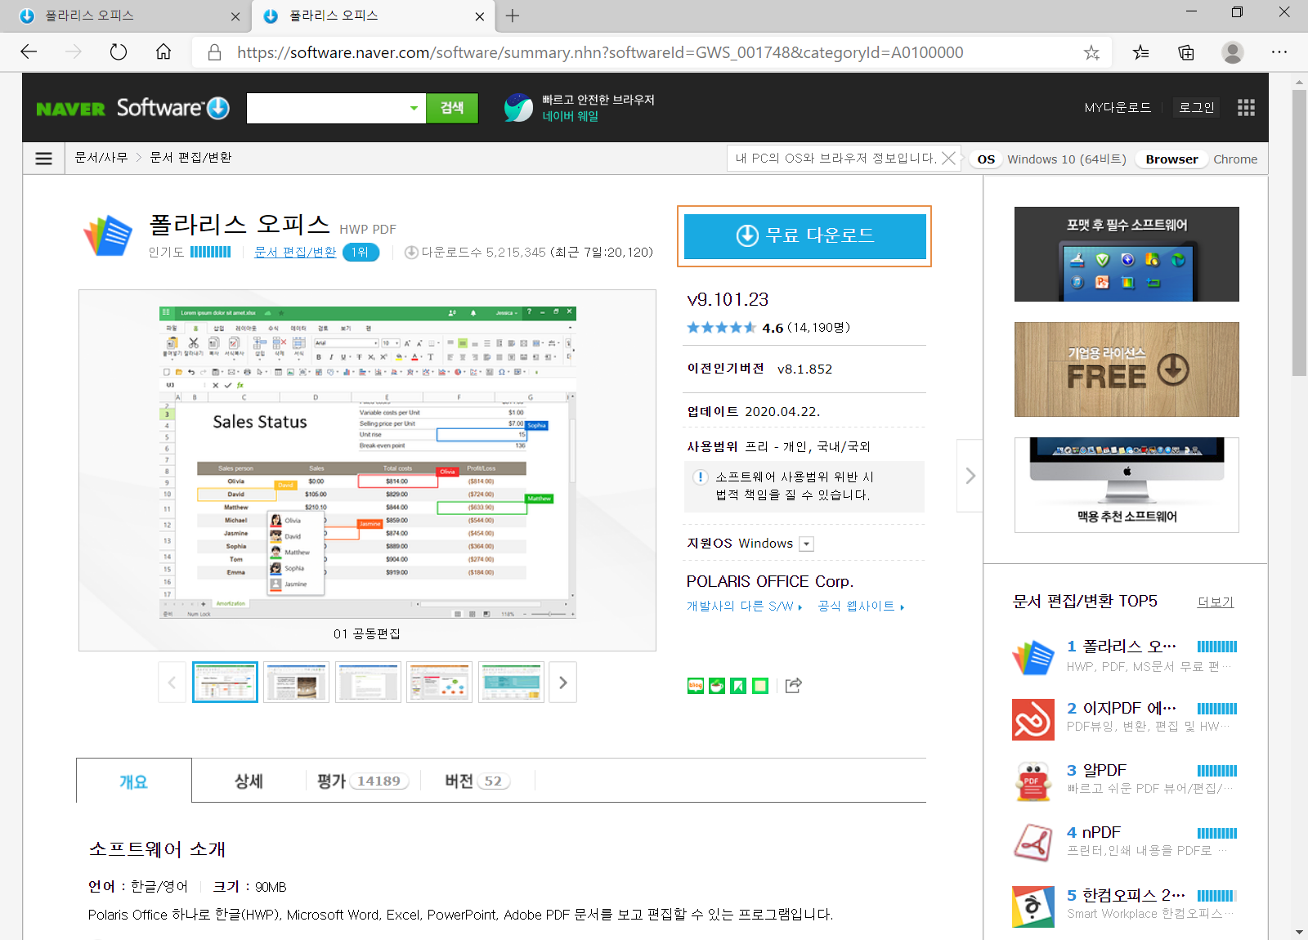Click the Naver Whale browser icon
The width and height of the screenshot is (1308, 940).
[x=518, y=107]
